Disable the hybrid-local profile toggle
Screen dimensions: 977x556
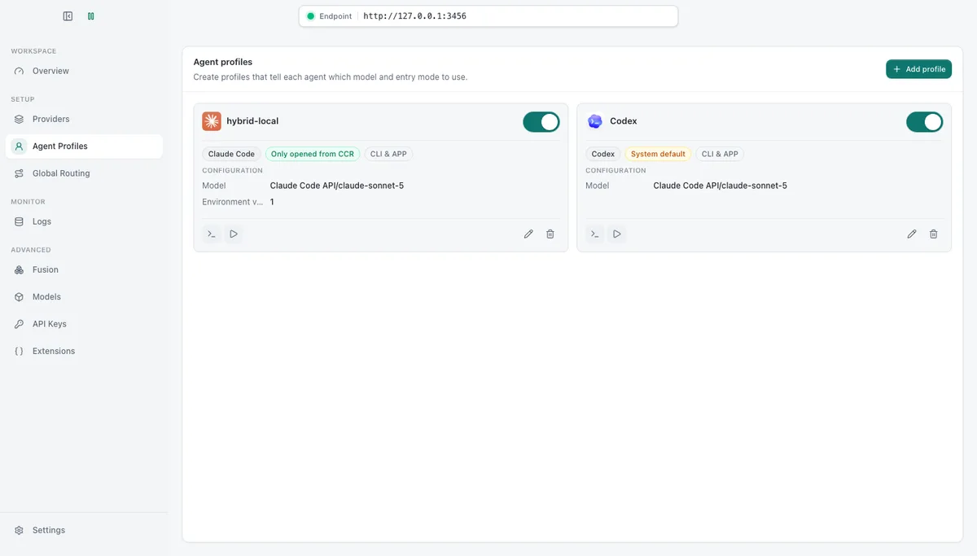pos(541,122)
